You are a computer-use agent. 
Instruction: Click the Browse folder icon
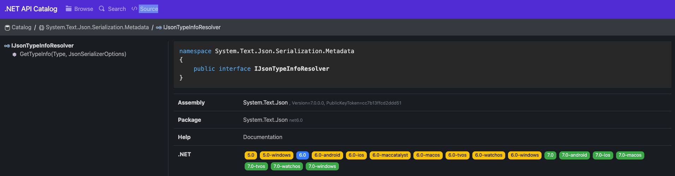68,9
